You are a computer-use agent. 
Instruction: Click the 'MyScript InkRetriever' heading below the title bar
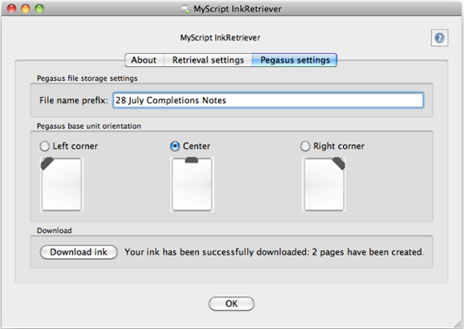(220, 38)
